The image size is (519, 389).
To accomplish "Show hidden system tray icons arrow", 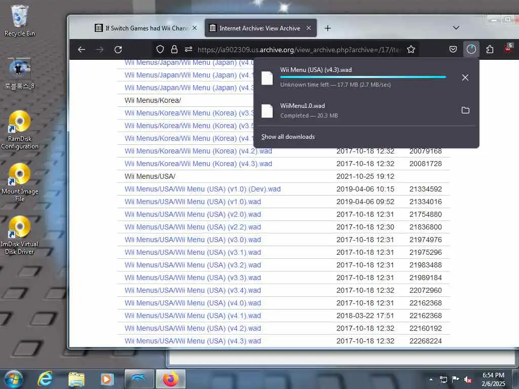I will coord(431,379).
